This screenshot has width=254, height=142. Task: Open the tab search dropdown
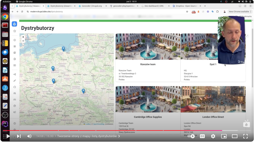click(12, 6)
